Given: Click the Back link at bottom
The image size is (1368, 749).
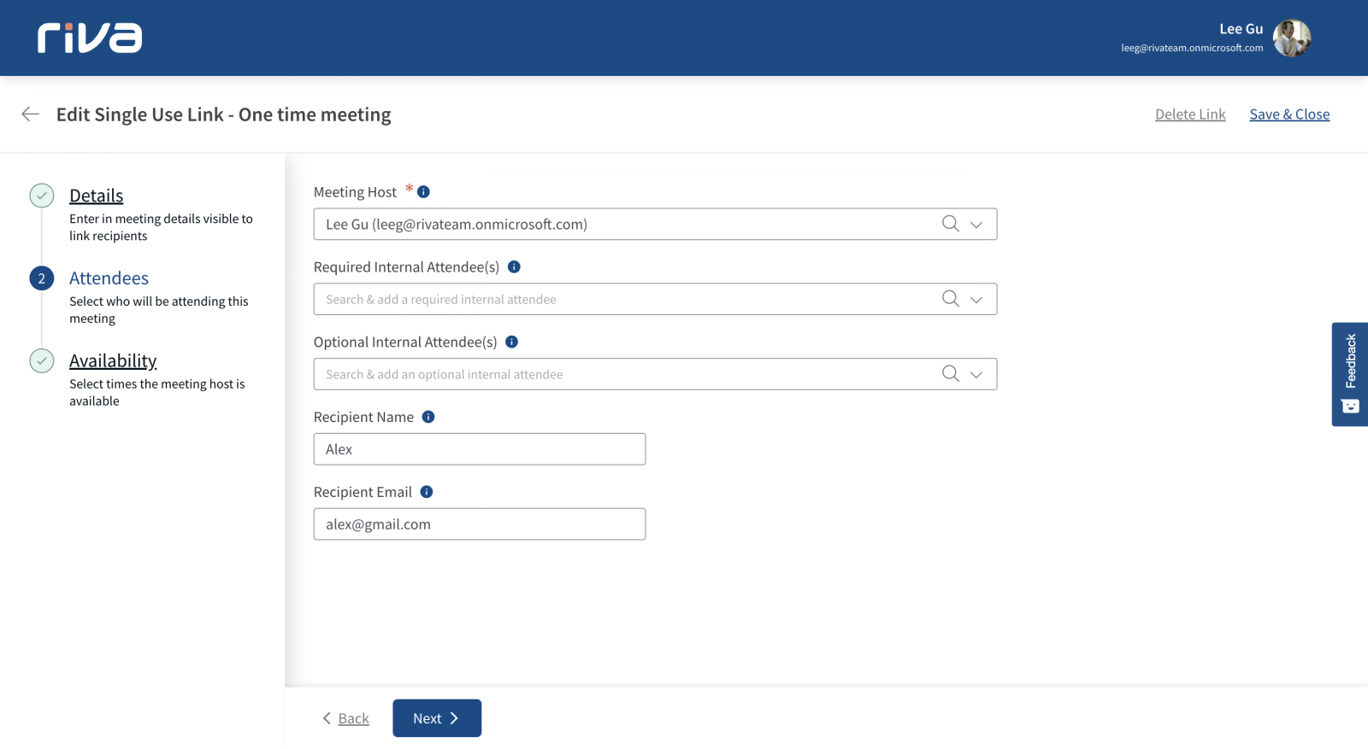Looking at the screenshot, I should 353,718.
